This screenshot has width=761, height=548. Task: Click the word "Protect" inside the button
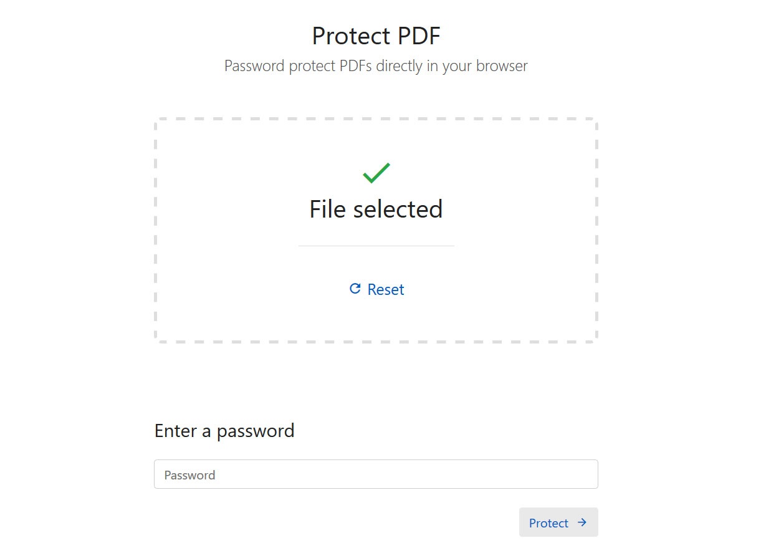548,523
